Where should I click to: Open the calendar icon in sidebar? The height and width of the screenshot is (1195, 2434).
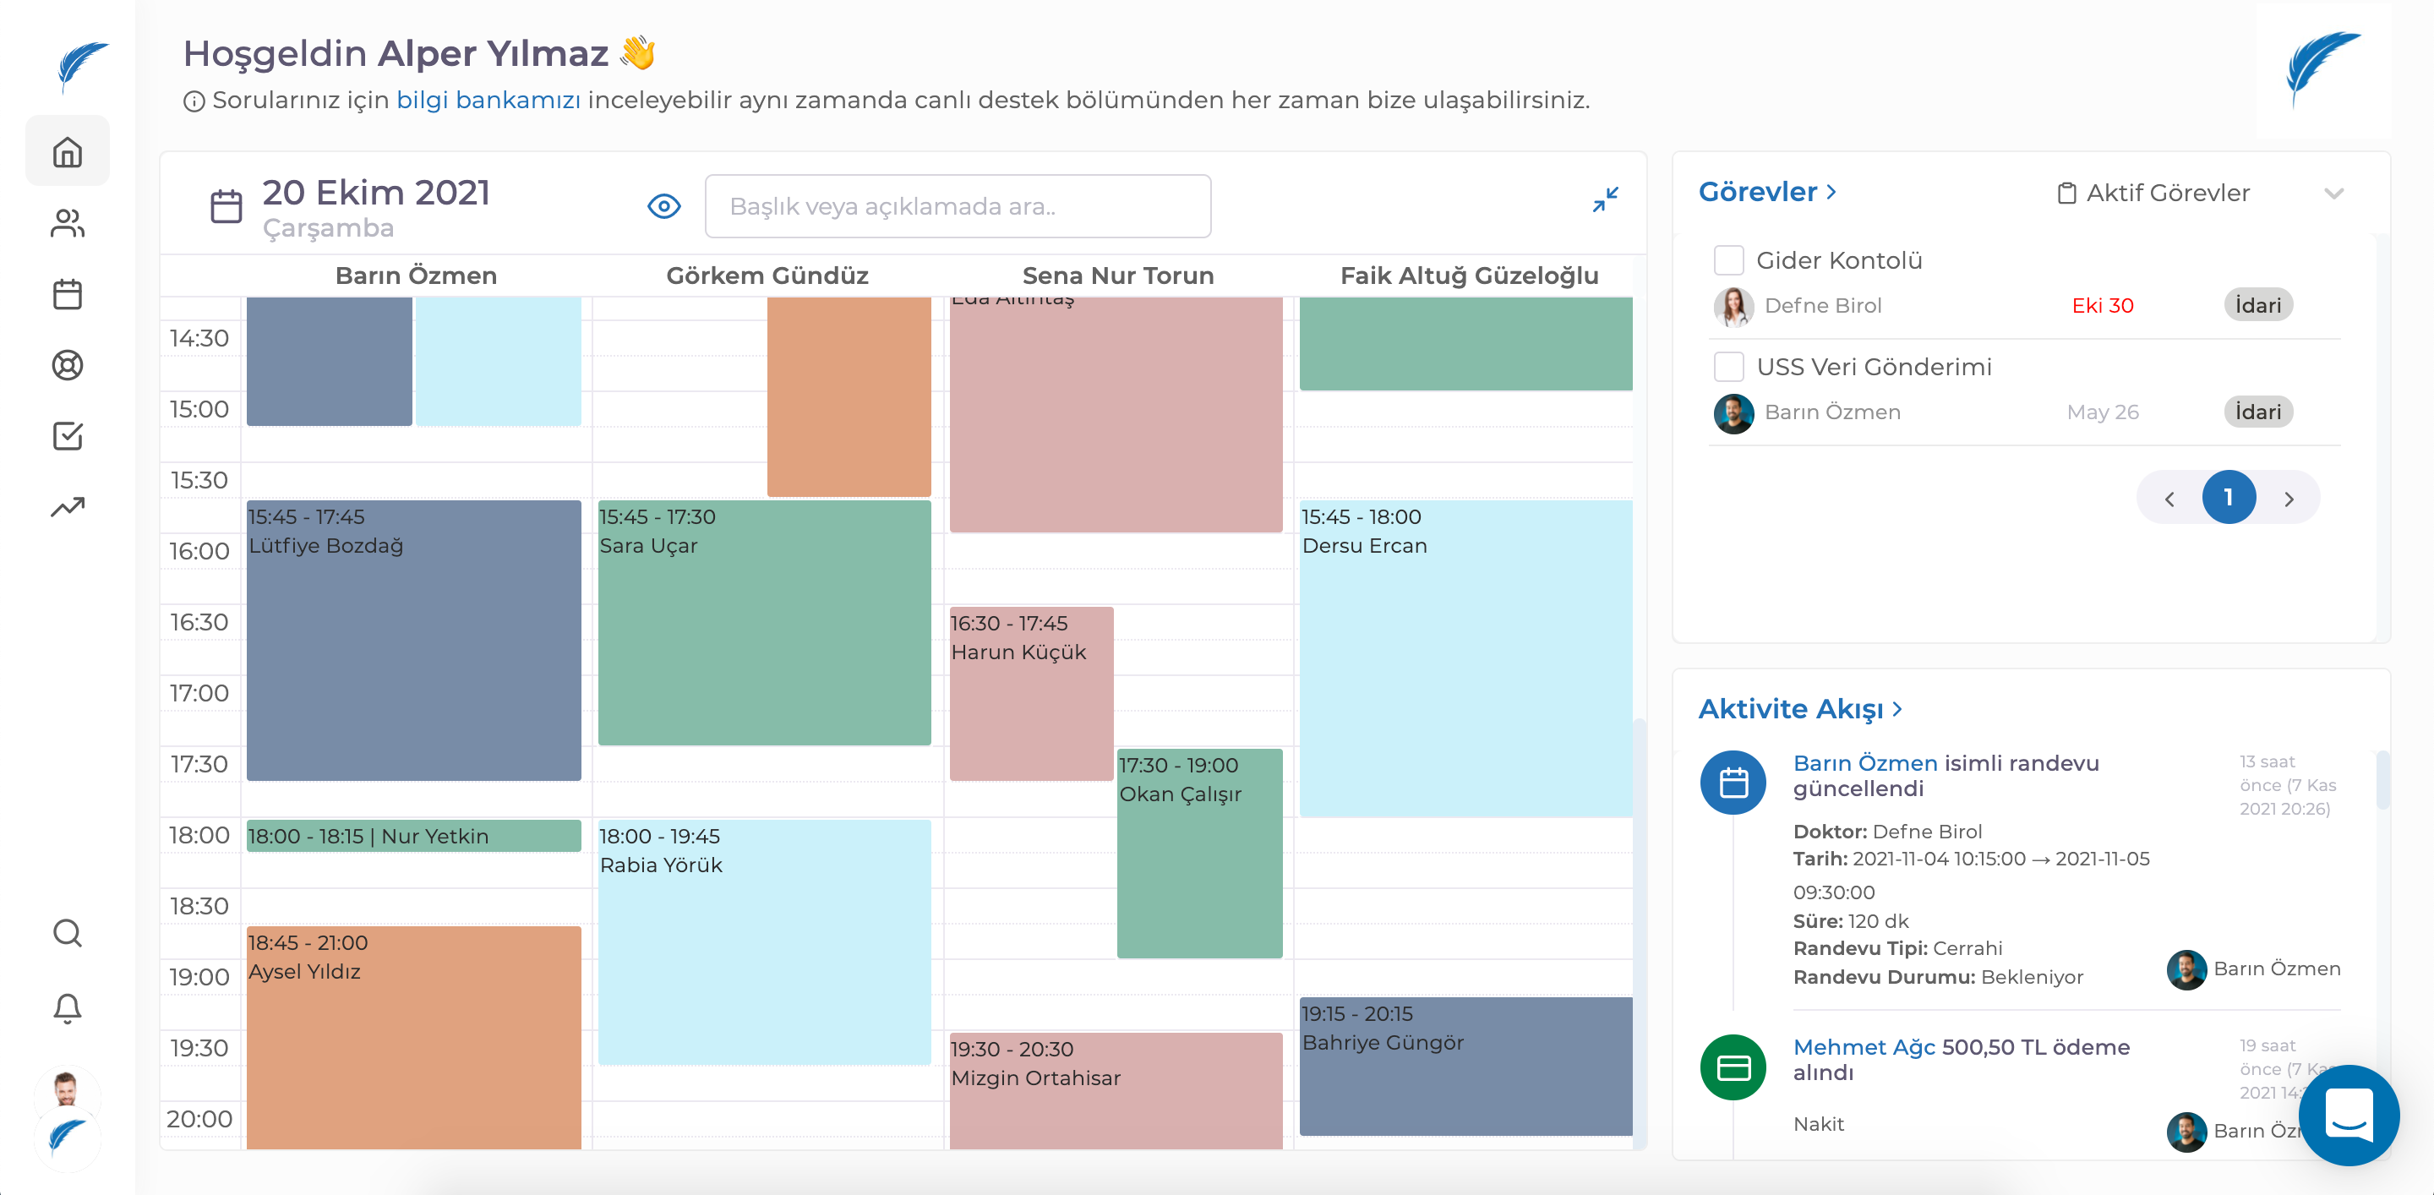[x=67, y=295]
